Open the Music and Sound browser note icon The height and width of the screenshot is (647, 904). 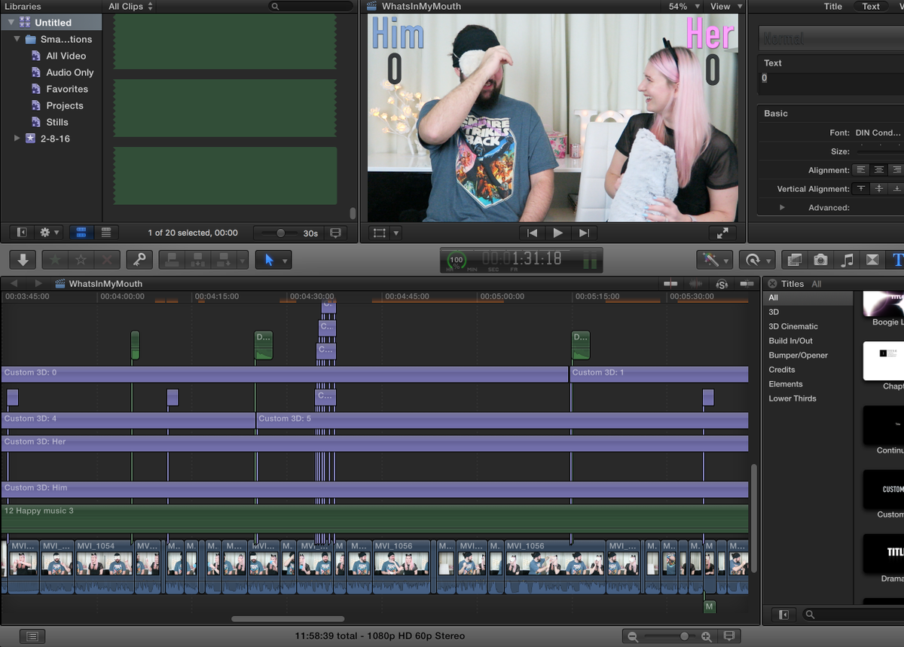pos(847,260)
